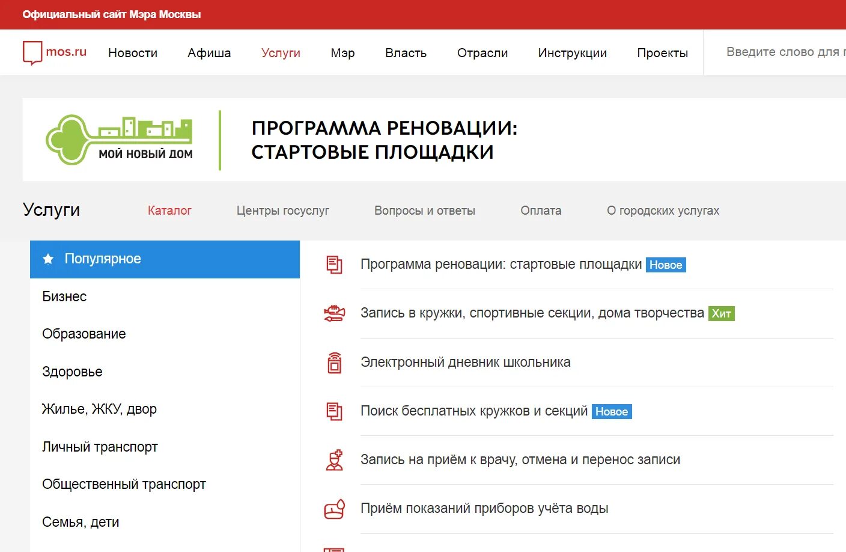846x552 pixels.
Task: Open the Инструкции menu item
Action: [x=573, y=53]
